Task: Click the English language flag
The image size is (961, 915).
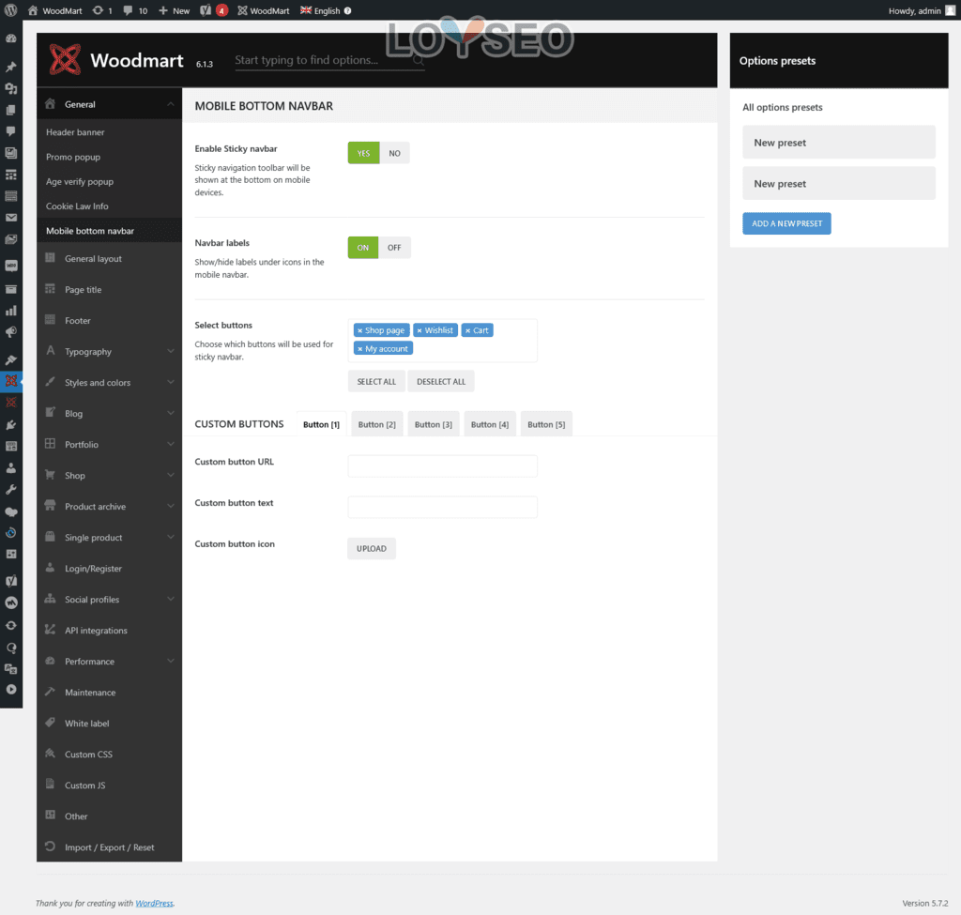Action: click(x=305, y=10)
